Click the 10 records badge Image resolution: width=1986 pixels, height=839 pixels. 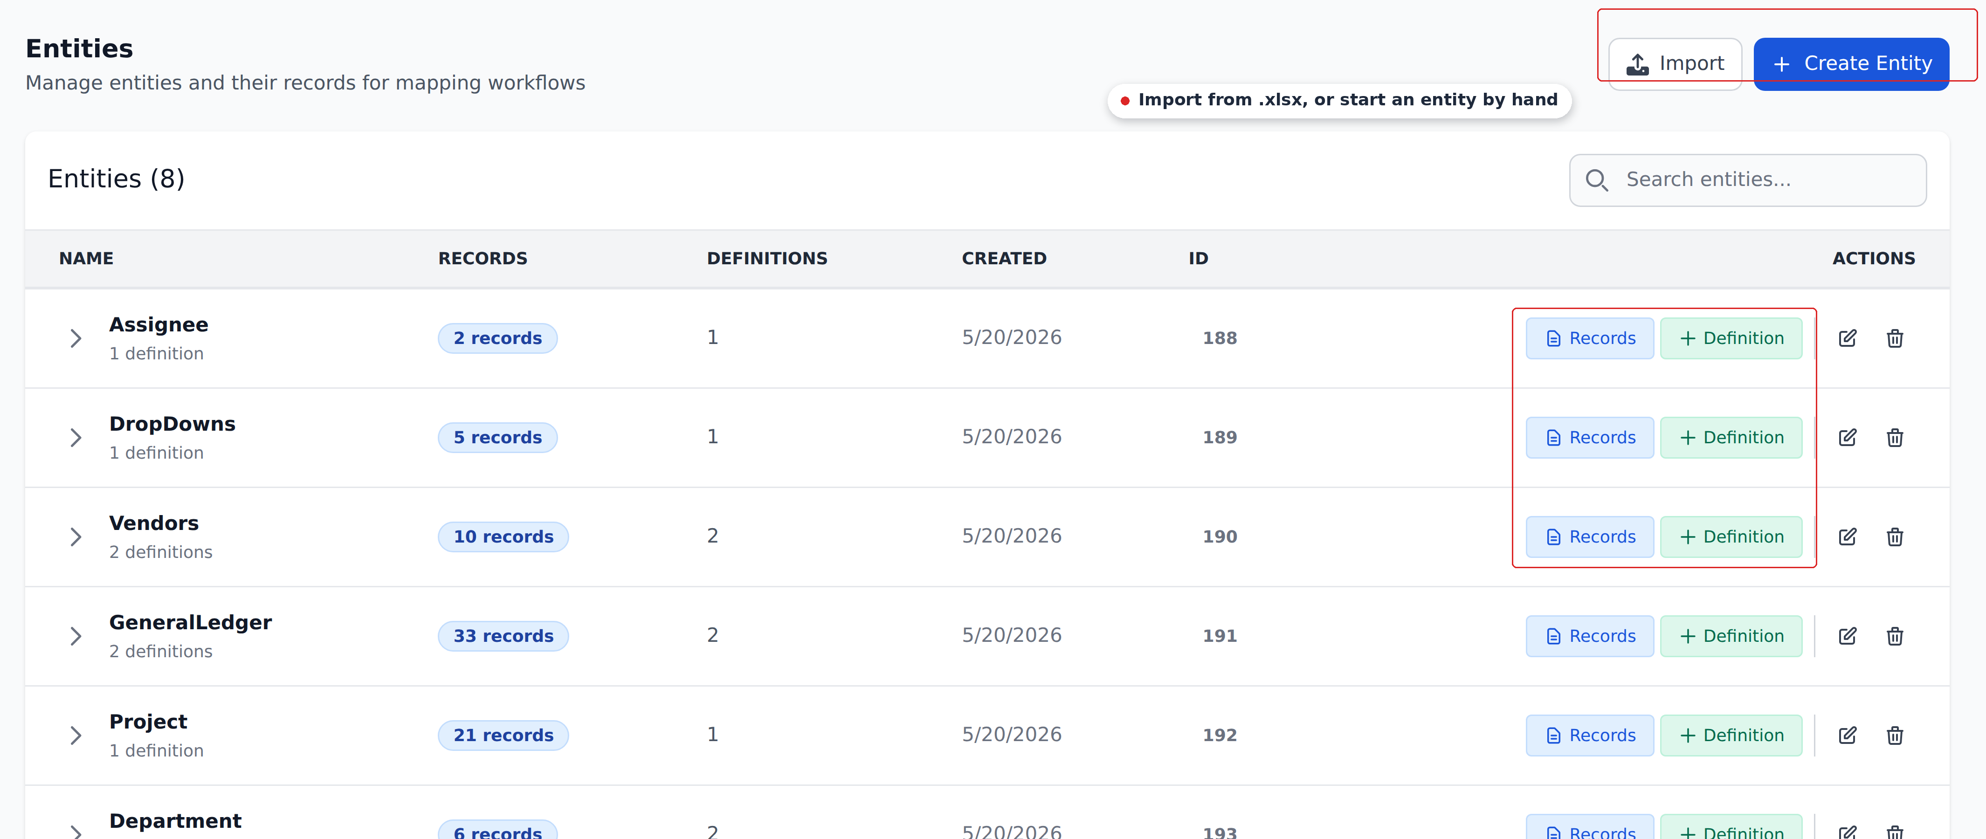point(503,536)
